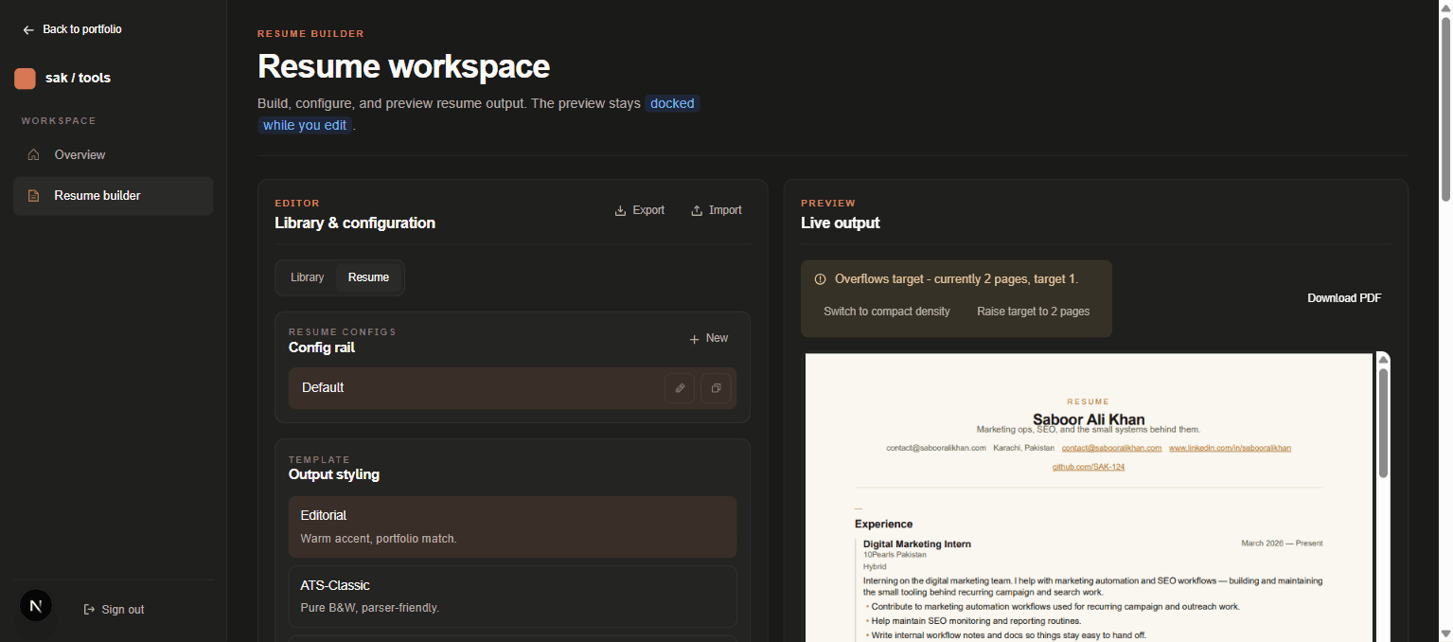Choose the Editorial output styling template
1453x642 pixels.
click(512, 526)
